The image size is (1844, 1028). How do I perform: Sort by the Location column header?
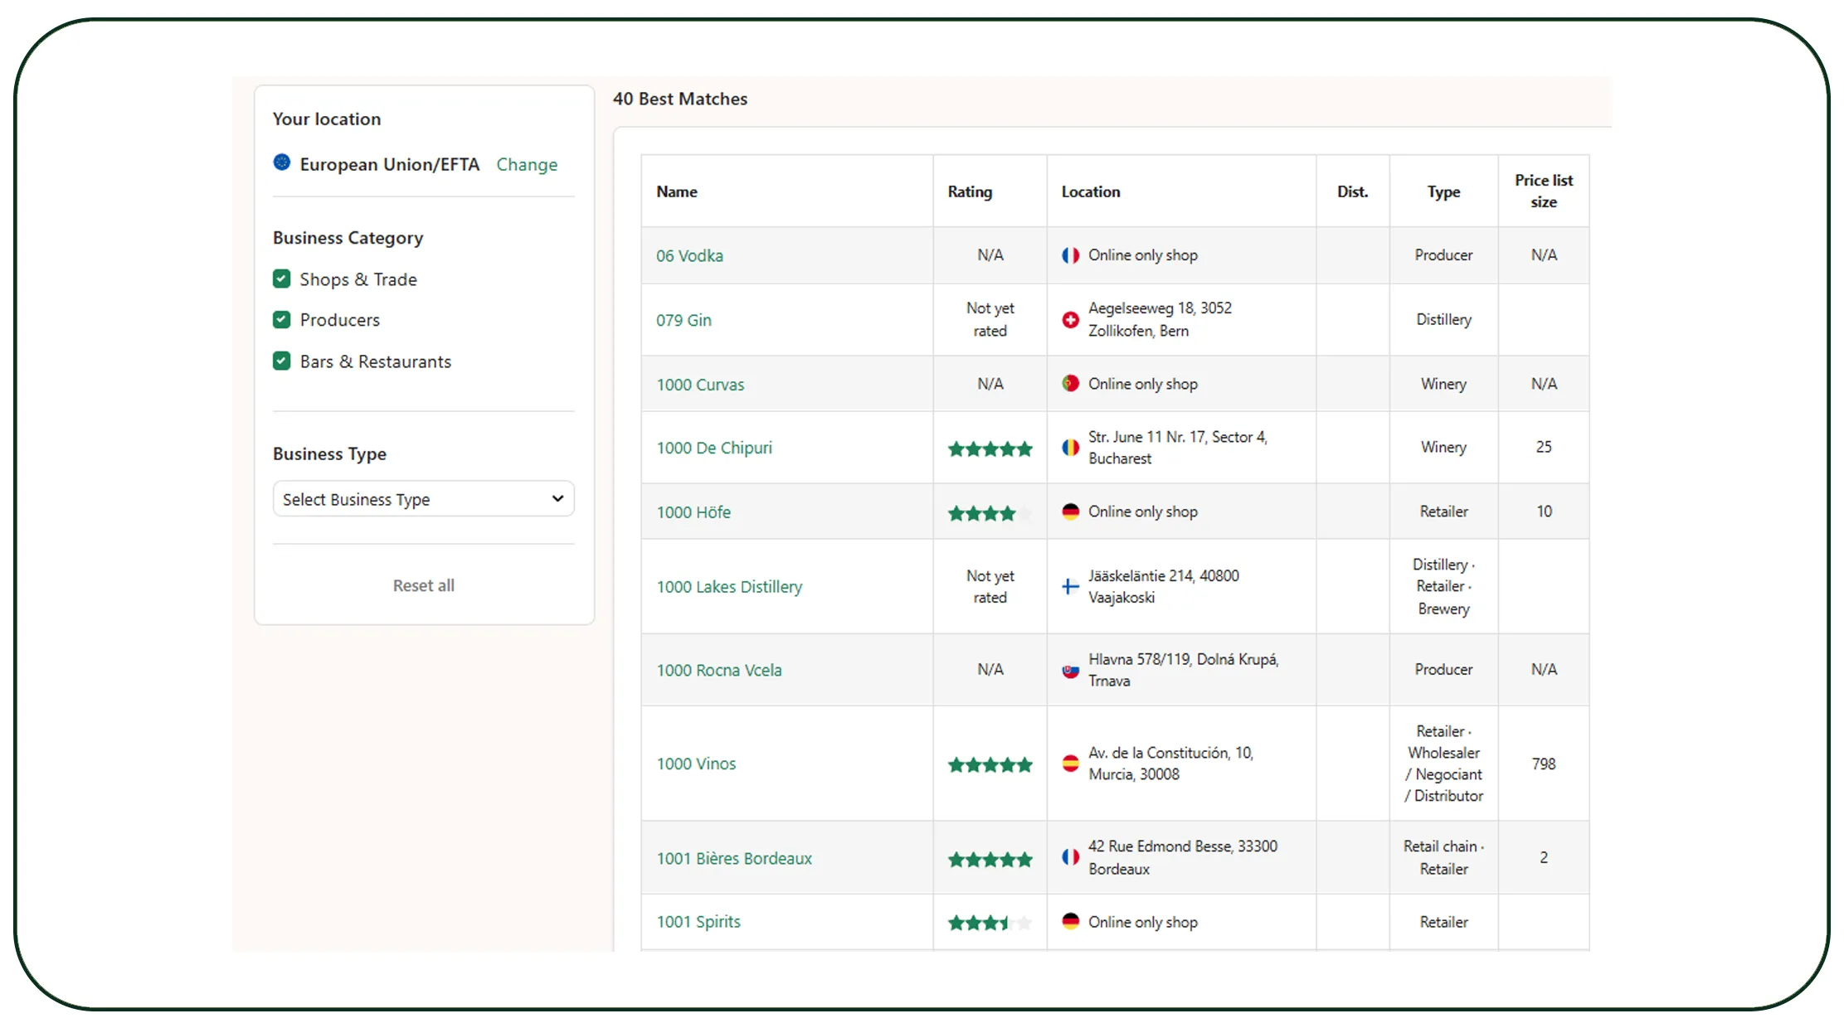tap(1091, 192)
